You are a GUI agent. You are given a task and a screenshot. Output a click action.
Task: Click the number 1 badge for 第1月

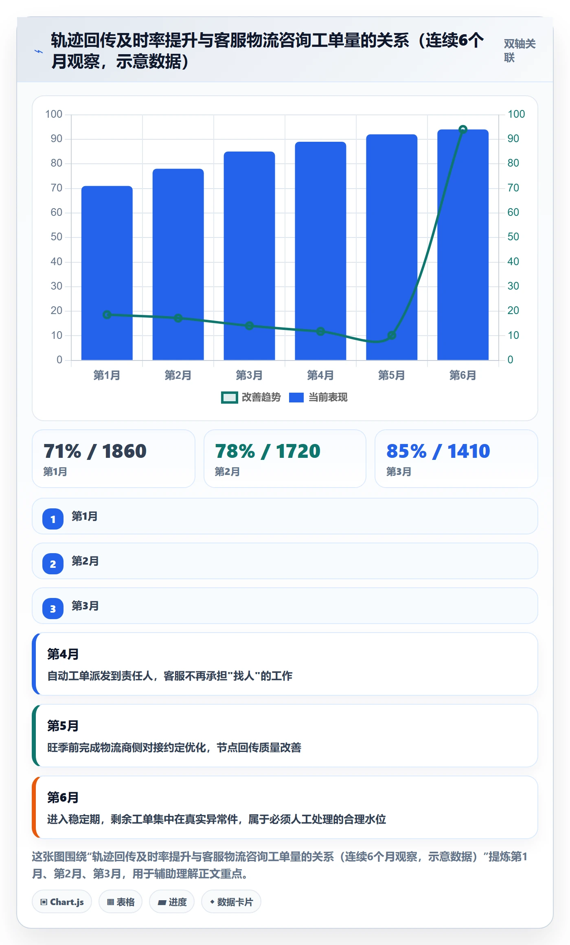pos(53,519)
